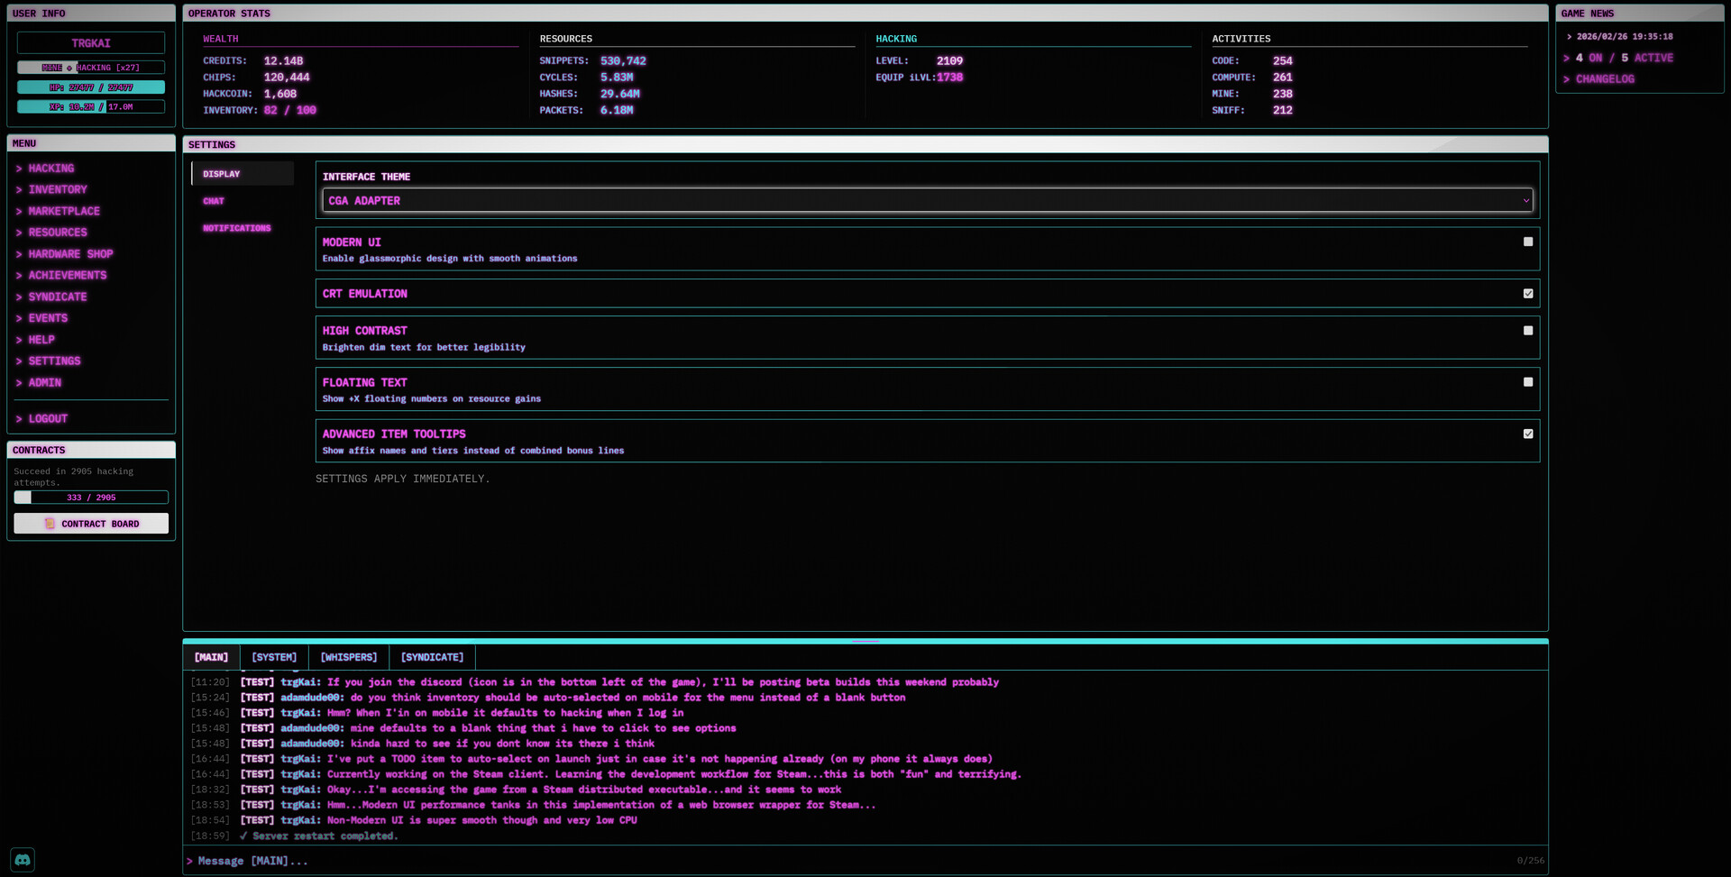Open the Interface Theme dropdown
This screenshot has height=877, width=1731.
pyautogui.click(x=927, y=201)
